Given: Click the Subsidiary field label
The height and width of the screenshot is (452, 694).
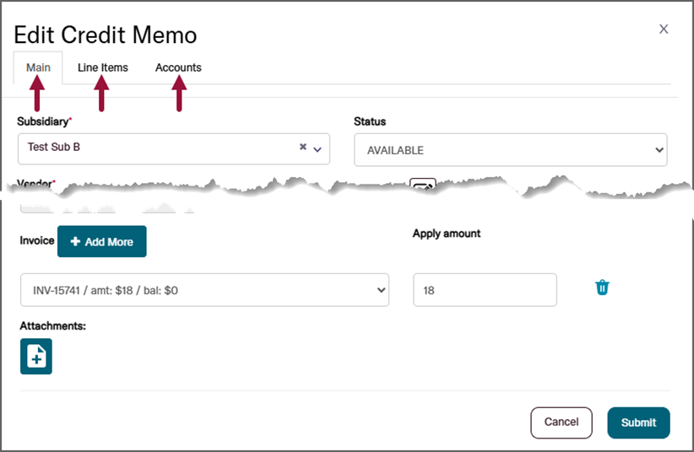Looking at the screenshot, I should click(42, 121).
